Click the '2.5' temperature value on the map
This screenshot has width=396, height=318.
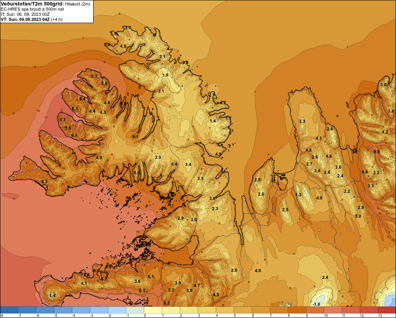click(285, 210)
